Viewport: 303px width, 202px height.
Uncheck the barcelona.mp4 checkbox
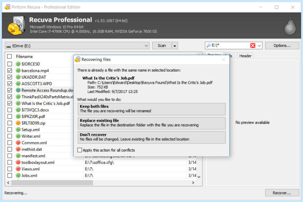10,71
